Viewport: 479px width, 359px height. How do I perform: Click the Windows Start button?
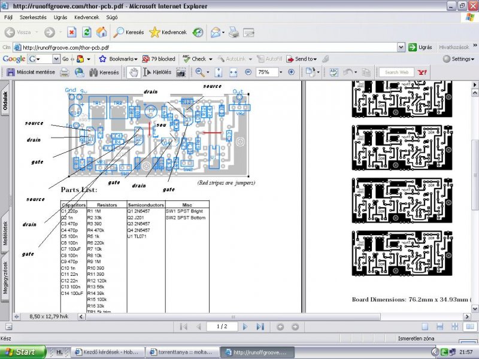(22, 352)
